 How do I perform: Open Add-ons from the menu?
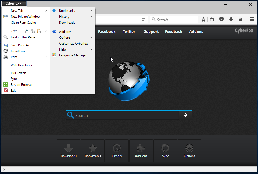click(x=72, y=32)
